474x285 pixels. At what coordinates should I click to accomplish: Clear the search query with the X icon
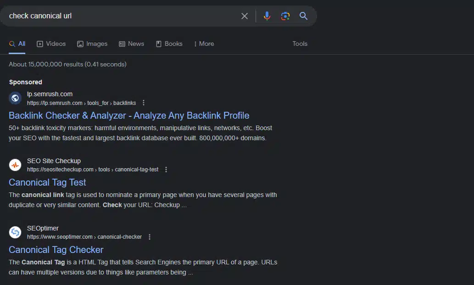[x=244, y=16]
